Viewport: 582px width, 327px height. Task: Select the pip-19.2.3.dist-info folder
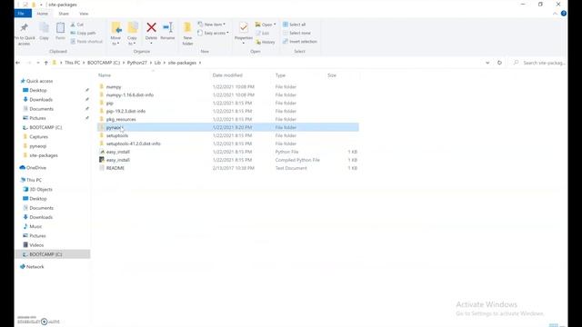coord(228,111)
